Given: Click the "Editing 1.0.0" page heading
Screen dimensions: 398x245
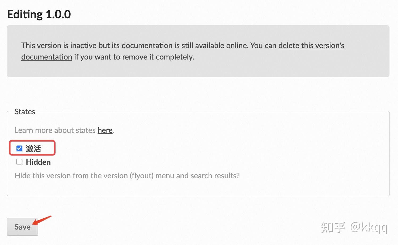Looking at the screenshot, I should tap(39, 14).
